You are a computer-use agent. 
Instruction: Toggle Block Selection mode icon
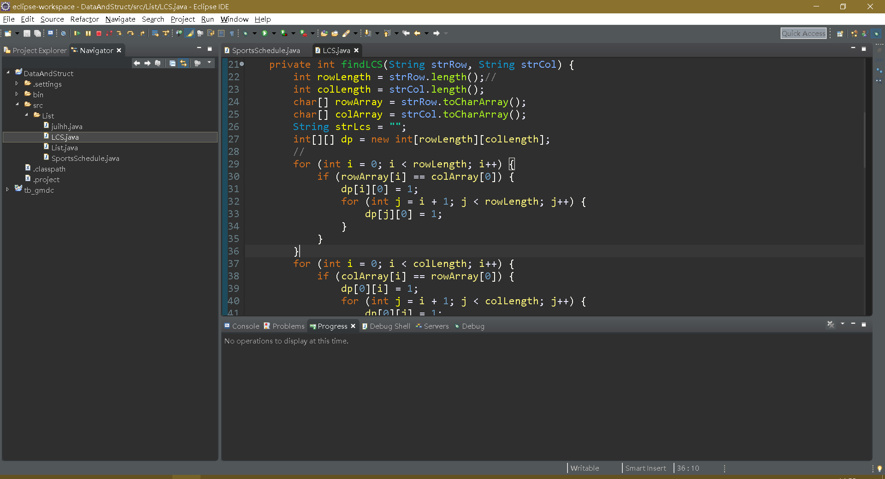(x=221, y=33)
